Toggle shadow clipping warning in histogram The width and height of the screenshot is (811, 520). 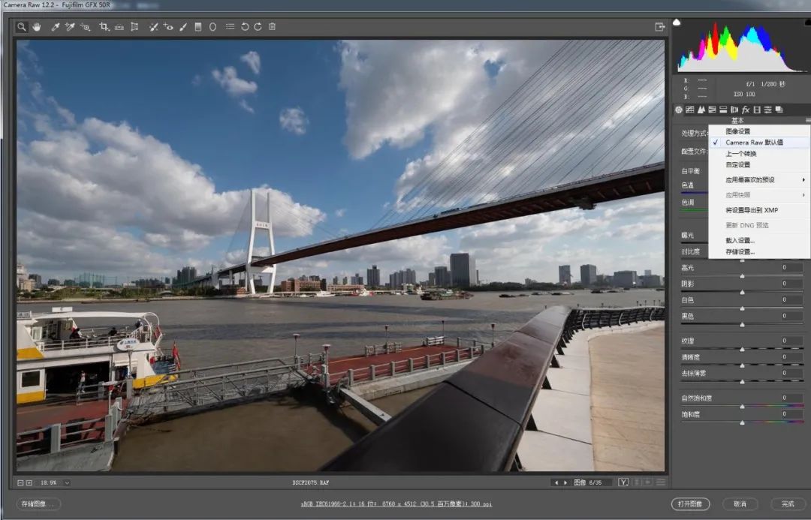(677, 23)
